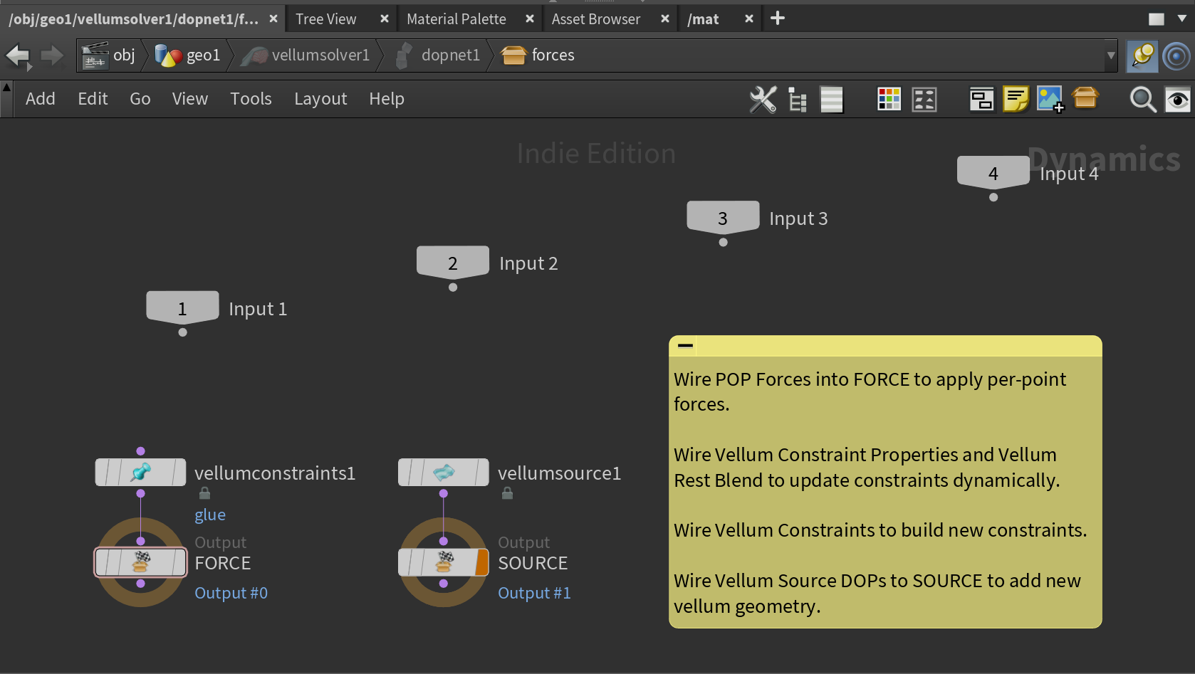Viewport: 1195px width, 674px height.
Task: Close the Tree View tab
Action: coord(385,19)
